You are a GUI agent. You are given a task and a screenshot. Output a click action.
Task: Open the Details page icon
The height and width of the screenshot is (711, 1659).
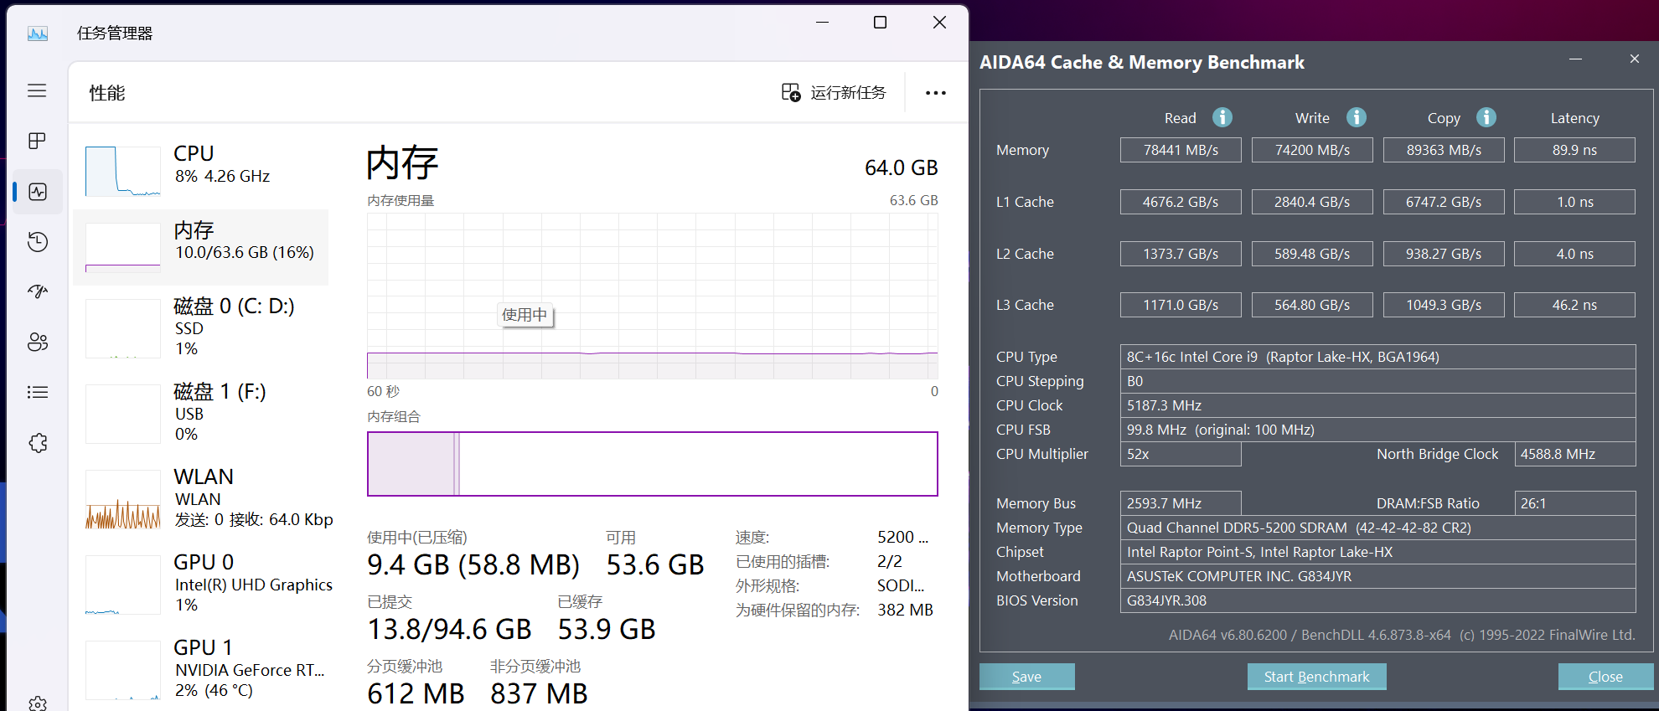(x=37, y=392)
